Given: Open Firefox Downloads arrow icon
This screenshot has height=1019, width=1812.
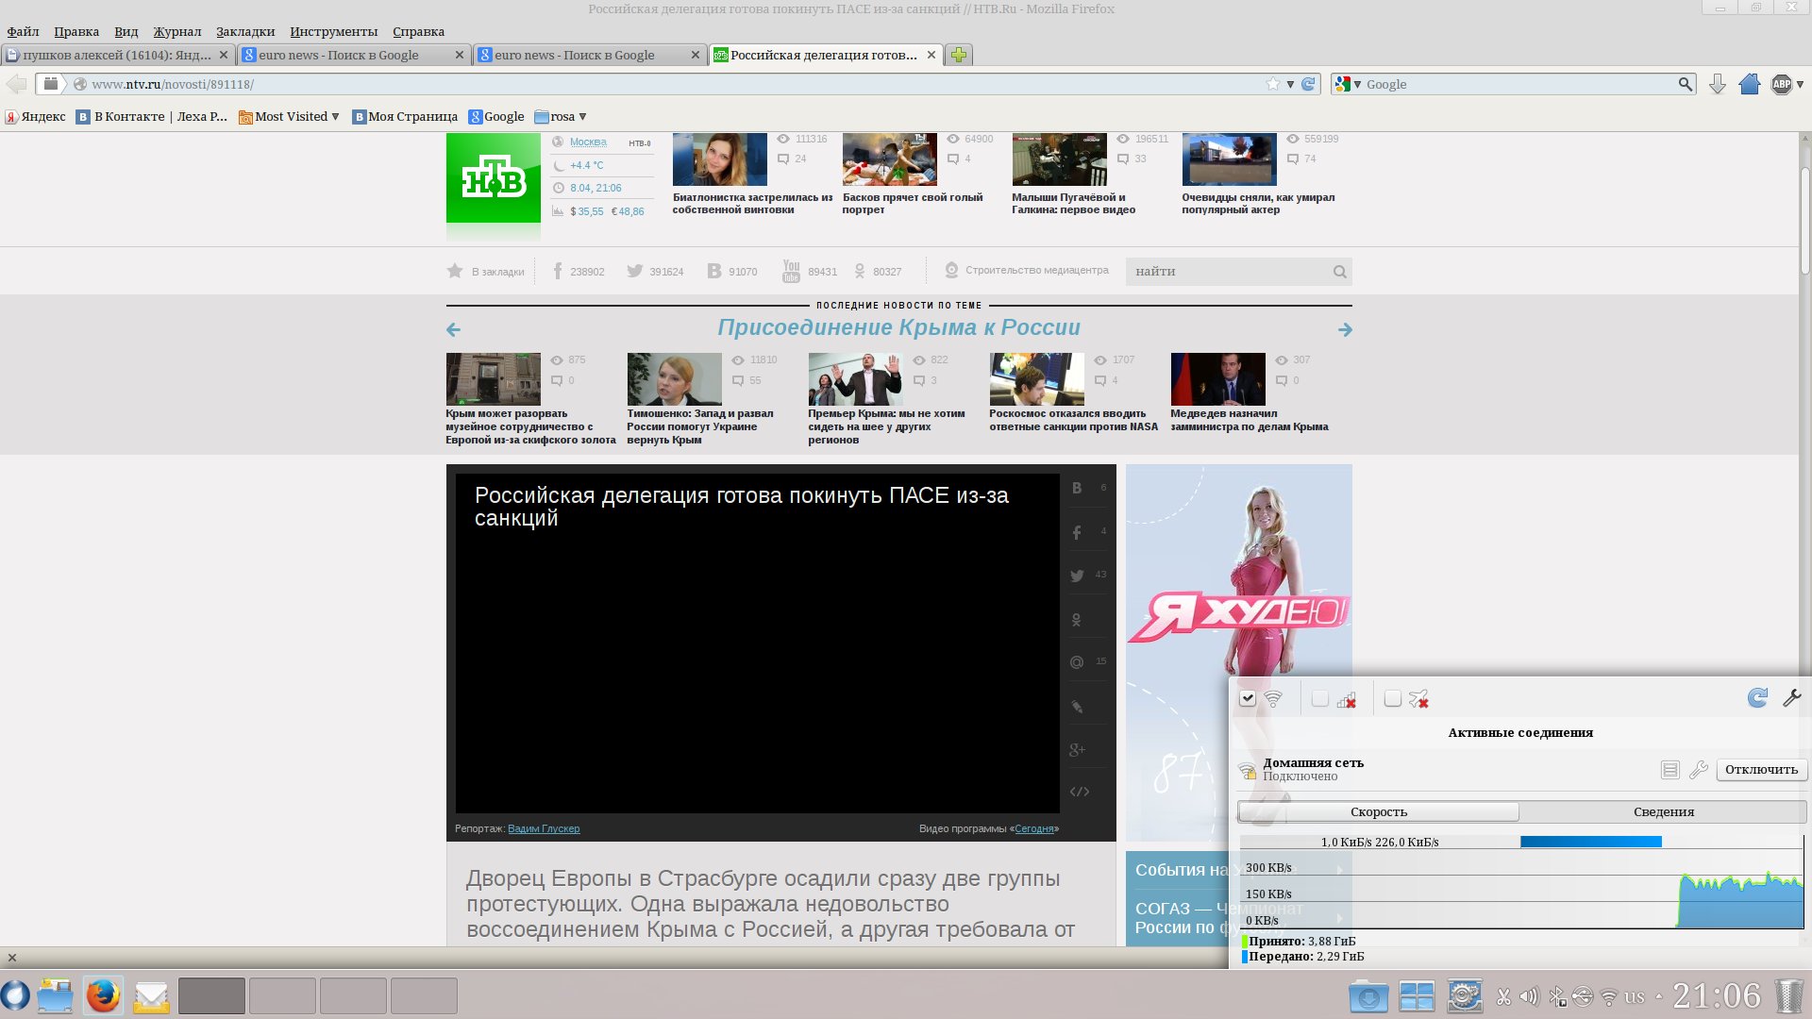Looking at the screenshot, I should tap(1718, 84).
